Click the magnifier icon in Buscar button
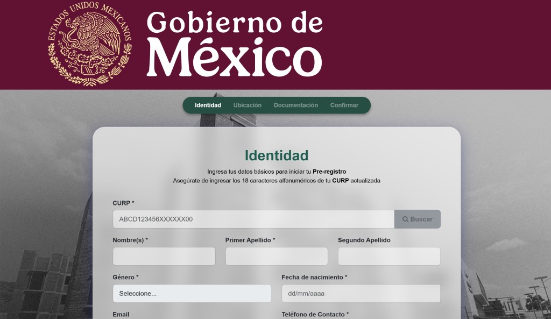 click(405, 219)
